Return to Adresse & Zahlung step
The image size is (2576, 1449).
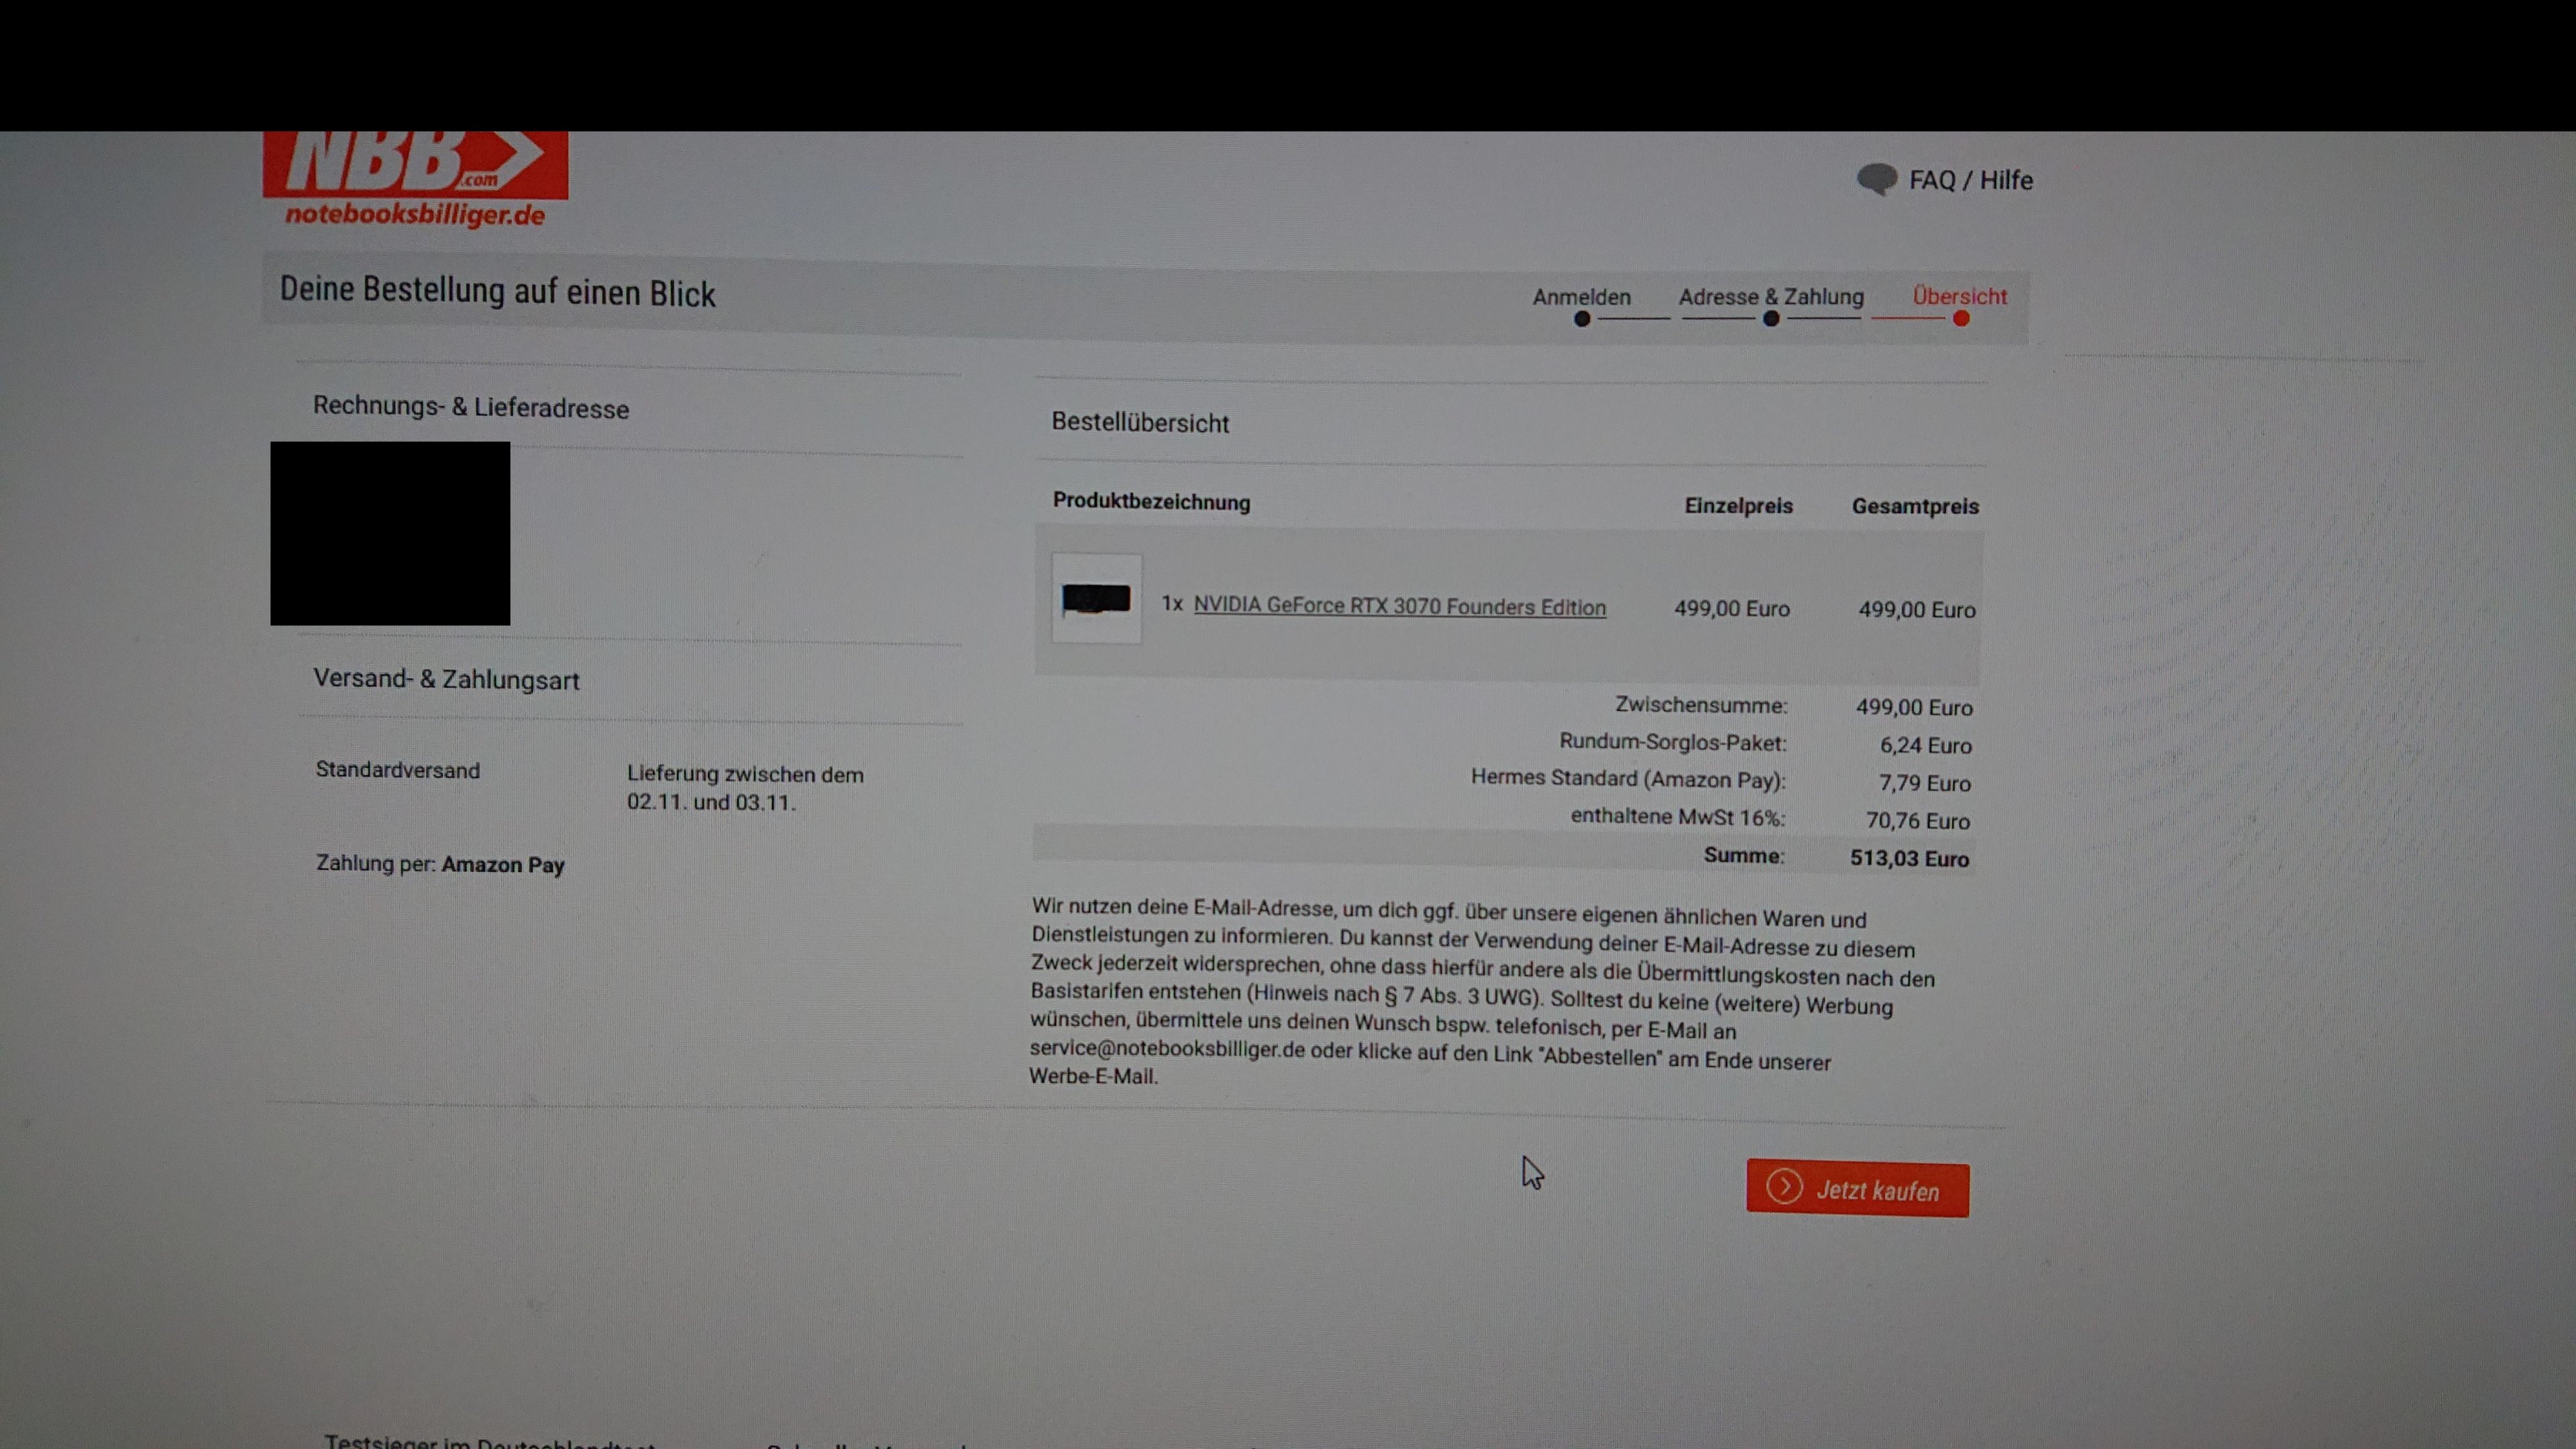click(1771, 297)
